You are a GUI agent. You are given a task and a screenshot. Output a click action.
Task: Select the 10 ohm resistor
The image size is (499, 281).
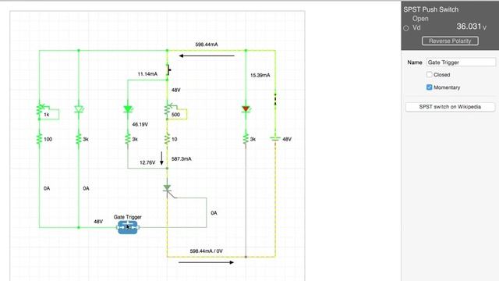point(167,139)
